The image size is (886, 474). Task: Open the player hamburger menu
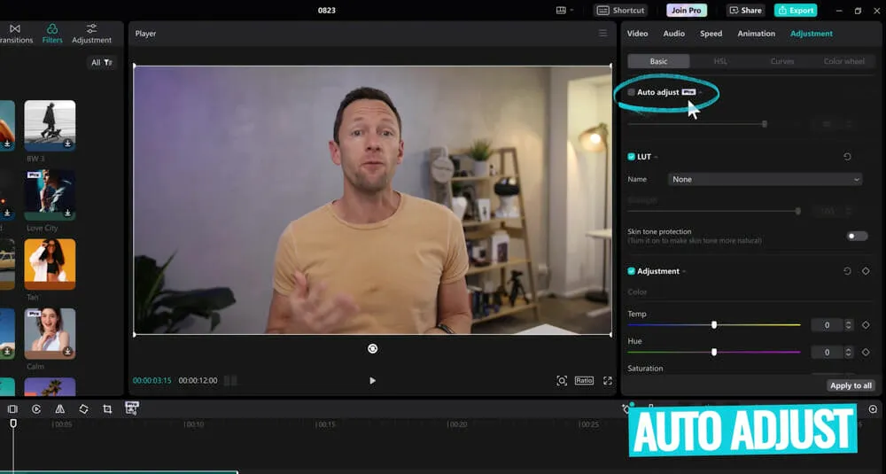pyautogui.click(x=602, y=34)
